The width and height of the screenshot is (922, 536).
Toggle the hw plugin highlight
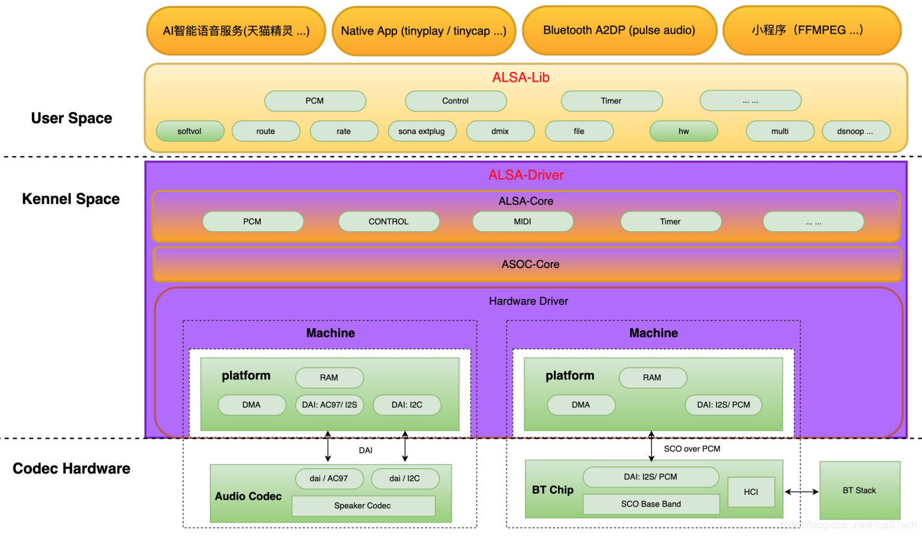[x=683, y=131]
